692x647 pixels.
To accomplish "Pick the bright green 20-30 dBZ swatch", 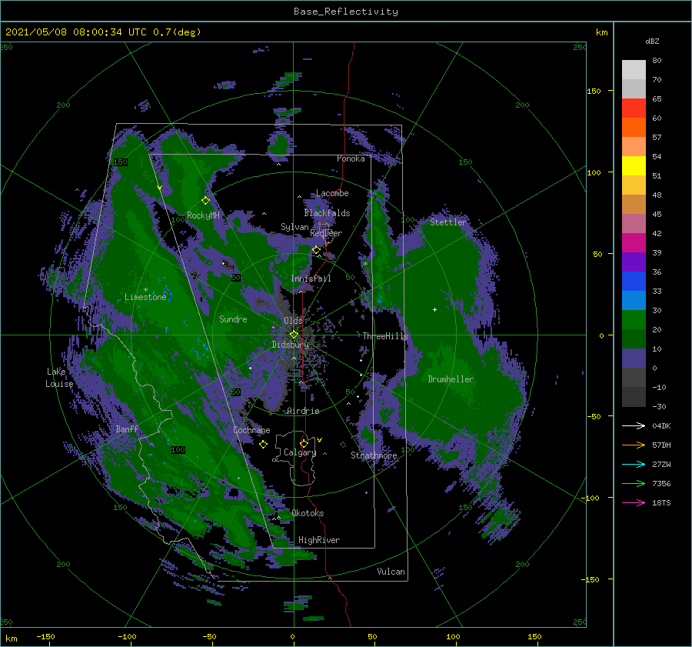I will [634, 320].
